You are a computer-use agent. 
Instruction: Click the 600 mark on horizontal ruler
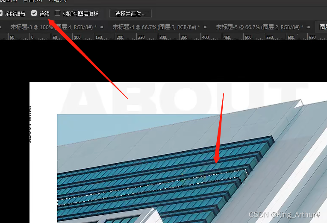[x=291, y=38]
